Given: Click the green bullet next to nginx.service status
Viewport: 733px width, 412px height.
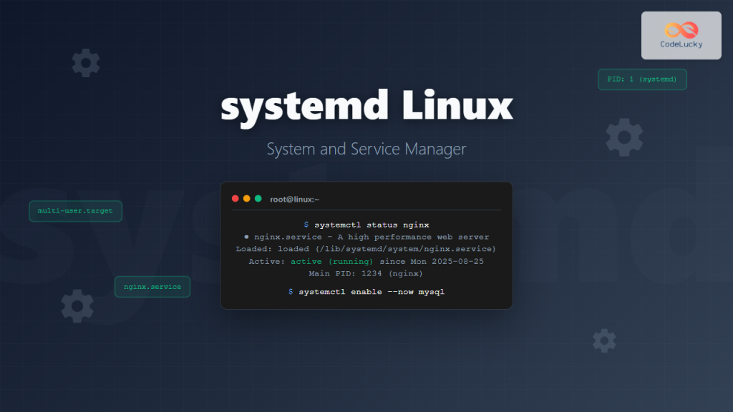Looking at the screenshot, I should tap(246, 236).
